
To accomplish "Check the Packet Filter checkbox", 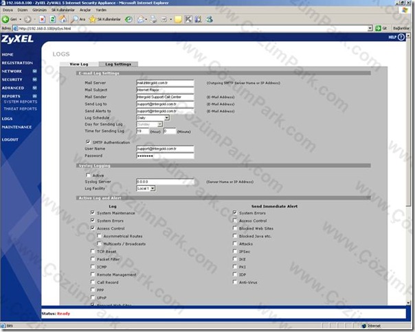I will tap(93, 259).
